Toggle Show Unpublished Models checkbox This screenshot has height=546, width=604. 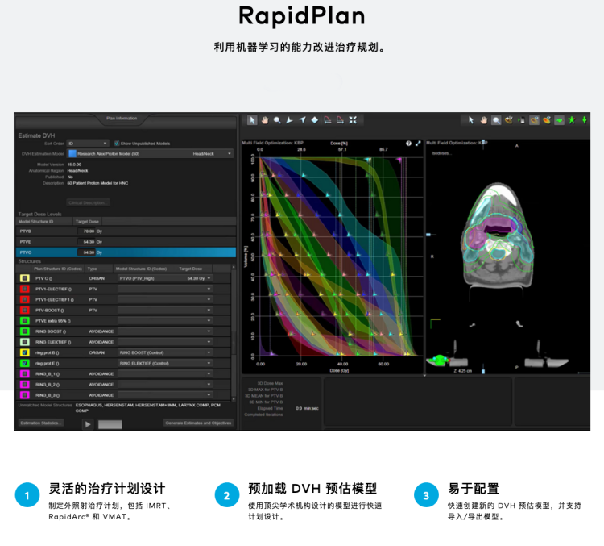tap(117, 144)
